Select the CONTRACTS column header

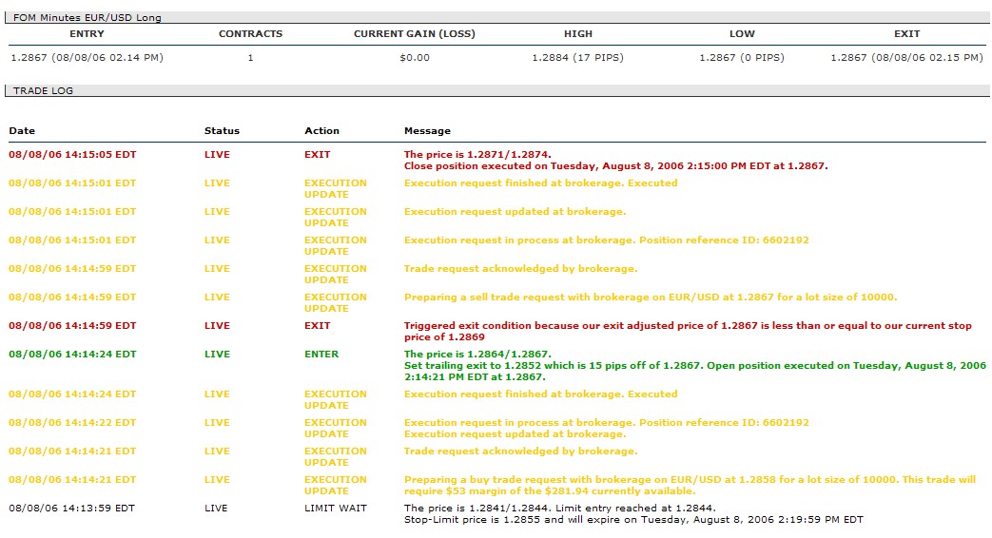[x=250, y=34]
